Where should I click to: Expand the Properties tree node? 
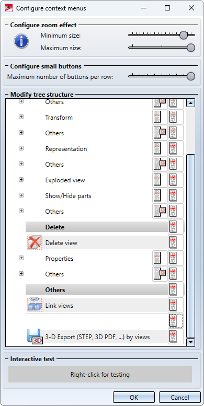coord(21,258)
